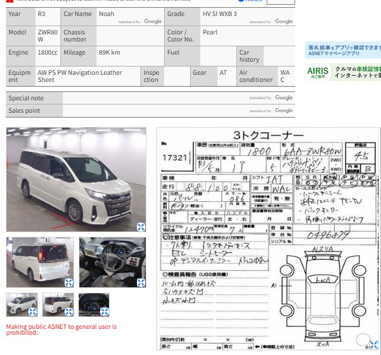381x355 pixels.
Task: Click Google logo beside Car Name translation
Action: coord(153,21)
